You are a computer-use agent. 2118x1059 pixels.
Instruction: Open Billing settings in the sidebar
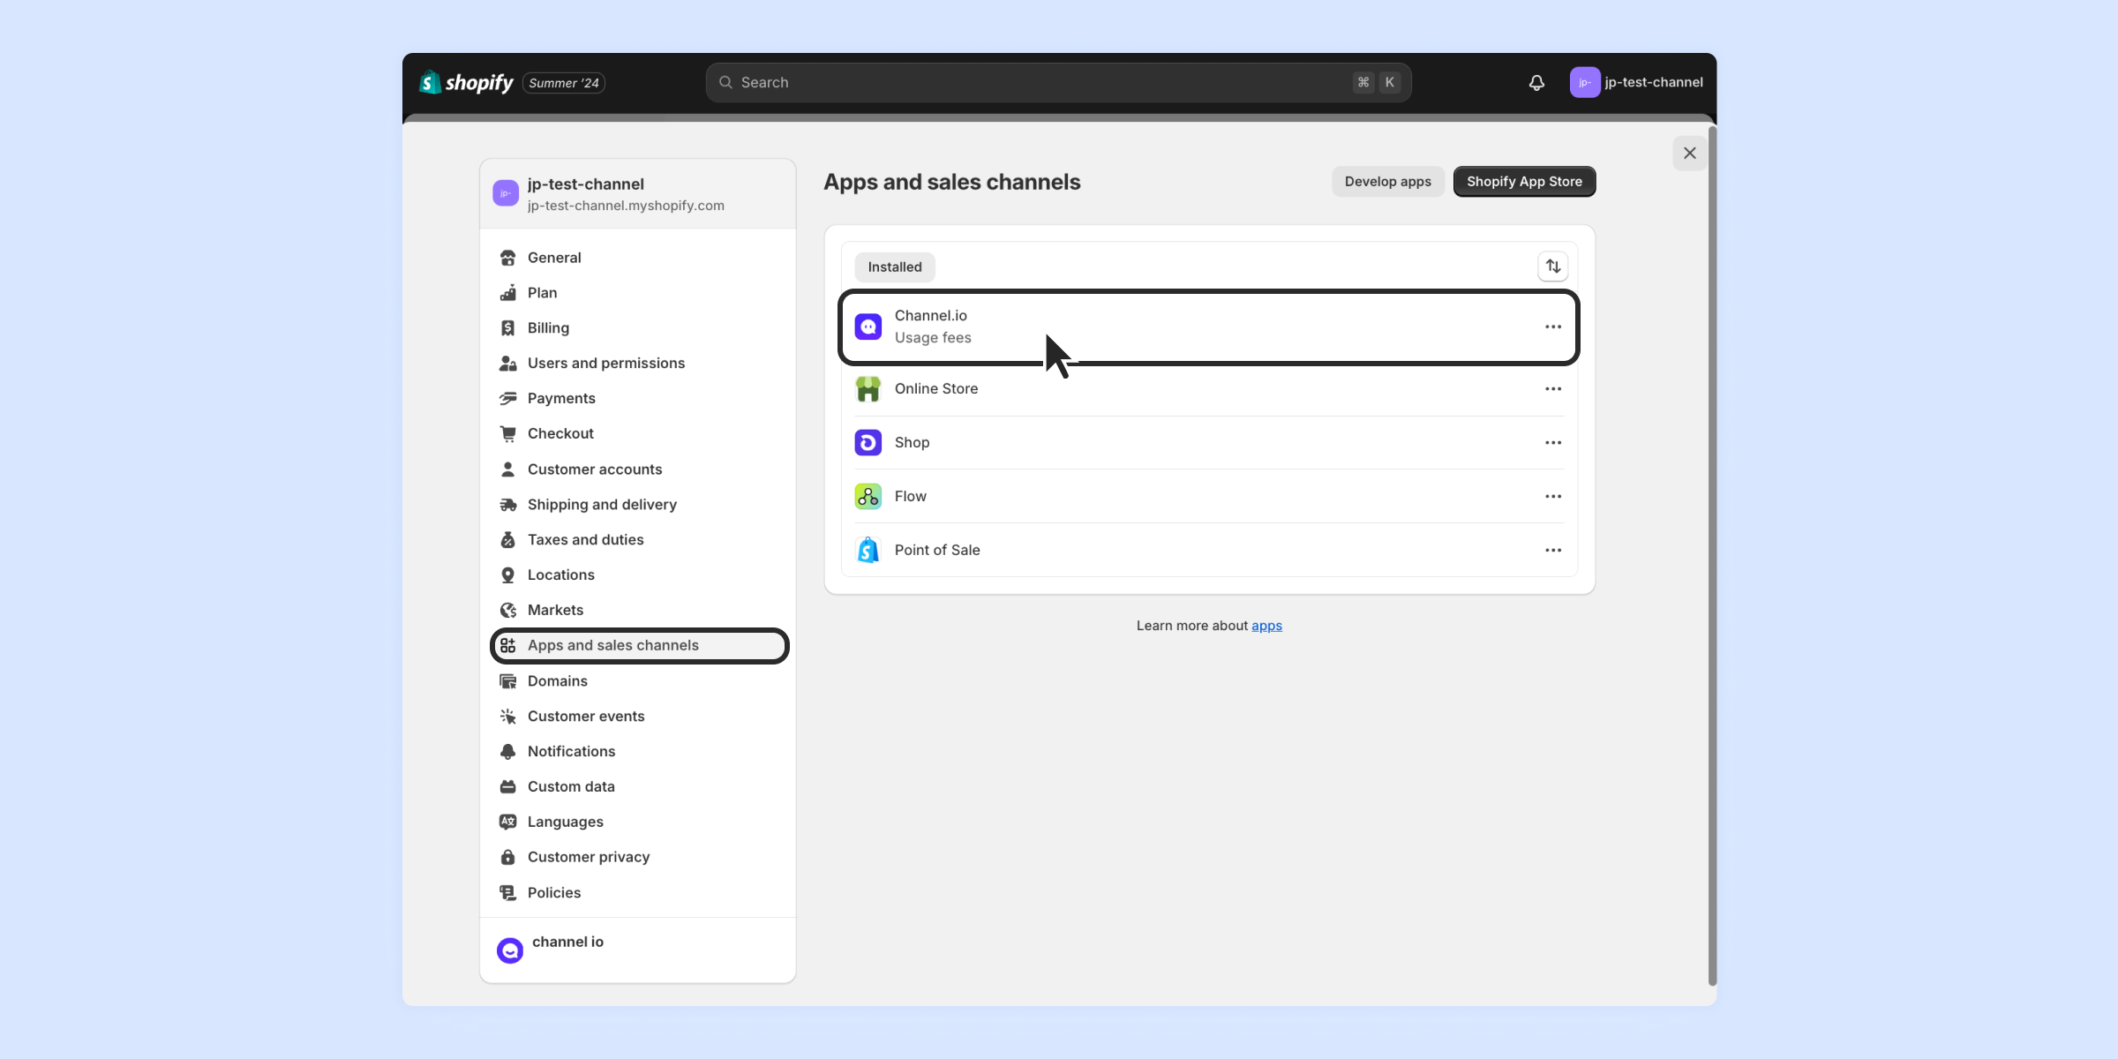[548, 328]
